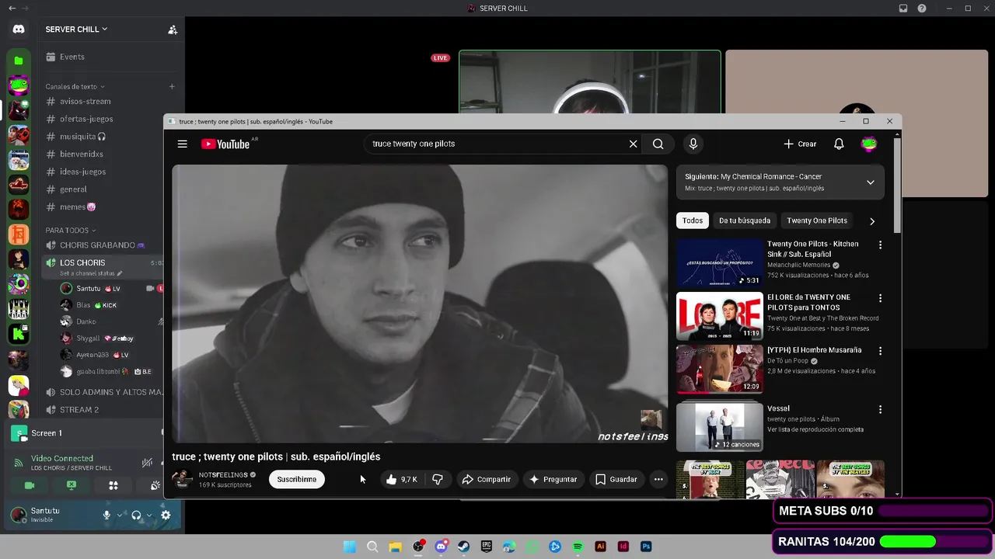Open the YouTube guide hamburger menu
Image resolution: width=995 pixels, height=559 pixels.
[x=182, y=144]
